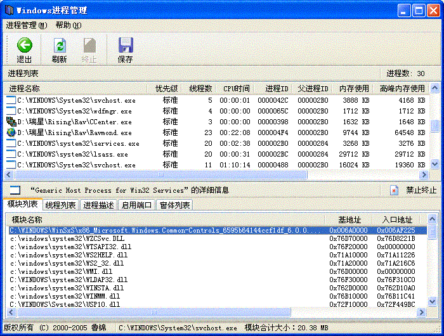Screen dimensions: 444x336
Task: Open the 进程管理(M) menu
Action: coord(27,25)
